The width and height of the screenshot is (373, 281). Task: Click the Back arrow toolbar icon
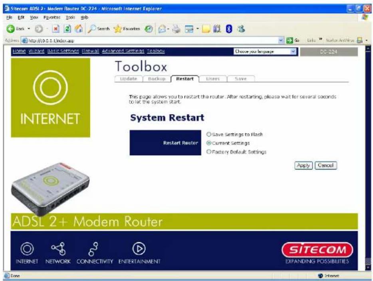click(x=10, y=29)
